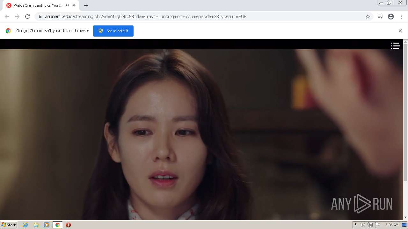Viewport: 408px width, 229px height.
Task: Launch Internet Explorer from taskbar
Action: [x=25, y=225]
